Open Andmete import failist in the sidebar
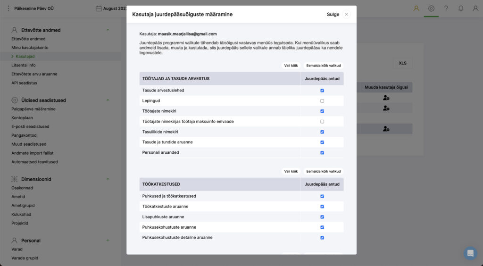 point(33,153)
